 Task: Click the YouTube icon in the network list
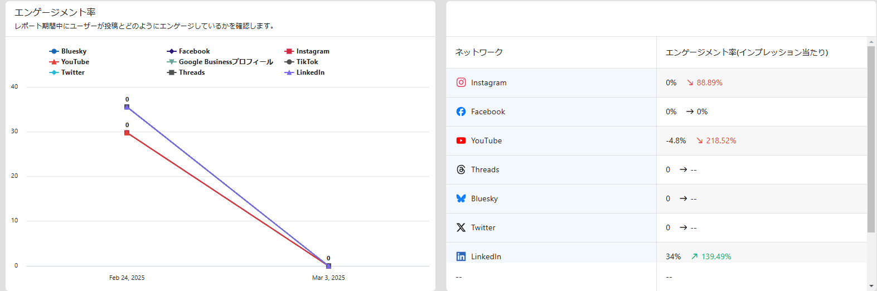click(461, 140)
